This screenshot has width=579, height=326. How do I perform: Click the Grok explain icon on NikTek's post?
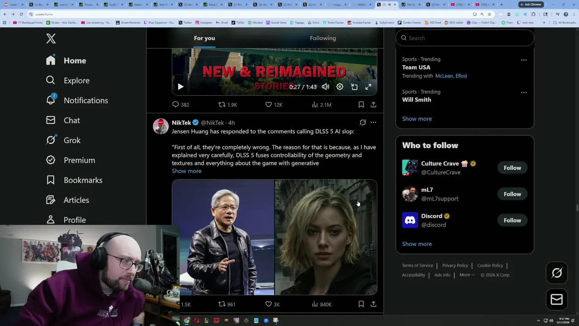tap(363, 122)
